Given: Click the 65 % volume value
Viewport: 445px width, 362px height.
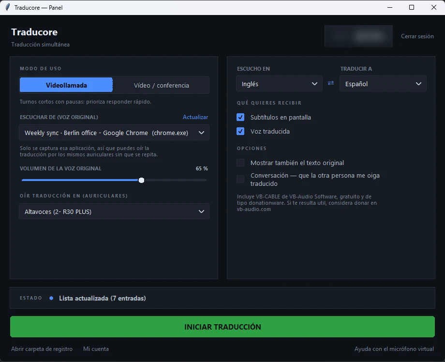Looking at the screenshot, I should pyautogui.click(x=202, y=168).
